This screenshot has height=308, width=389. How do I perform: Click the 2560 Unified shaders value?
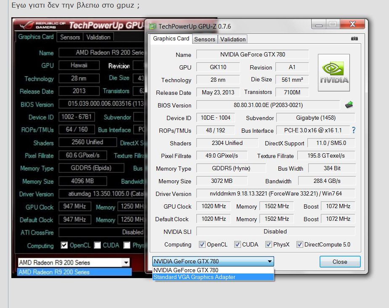click(87, 142)
